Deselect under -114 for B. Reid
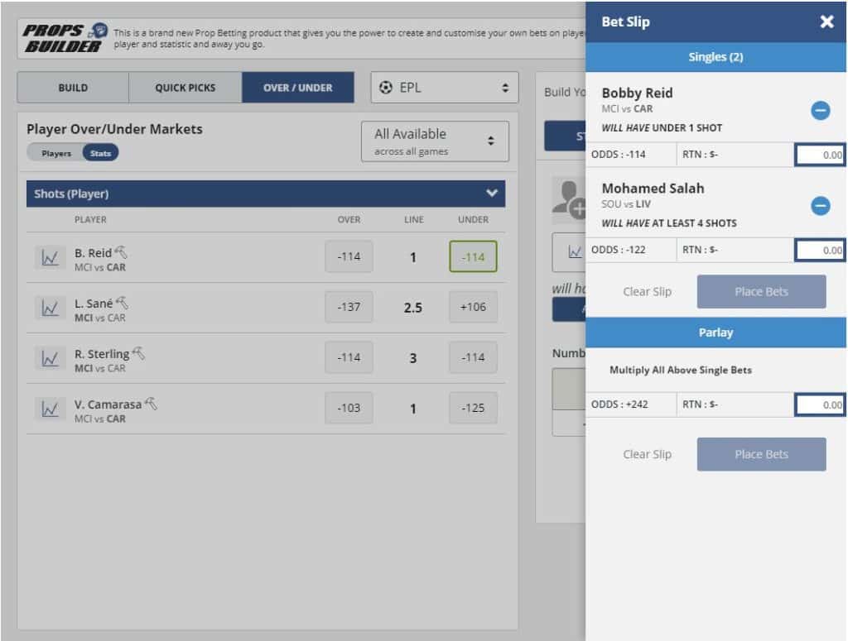 [473, 256]
